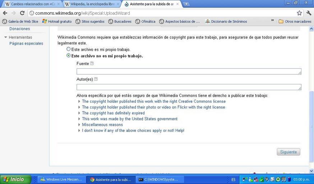Viewport: 314px width, 184px height.
Task: Expand 'Miscellaneous reasons' option
Action: coord(102,125)
